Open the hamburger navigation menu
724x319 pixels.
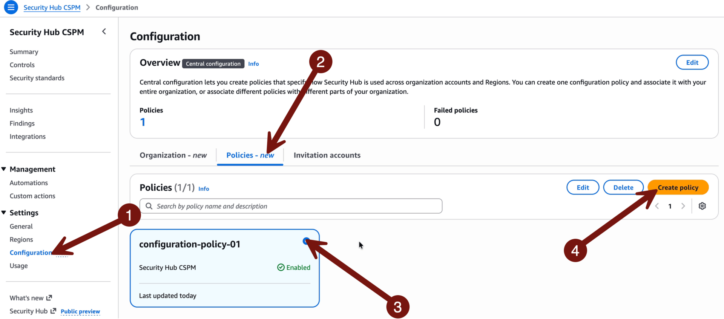tap(11, 7)
